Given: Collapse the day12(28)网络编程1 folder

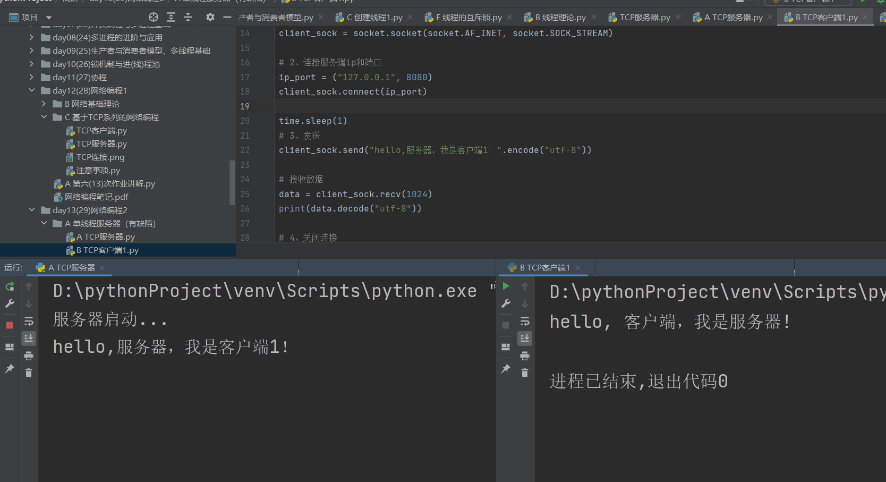Looking at the screenshot, I should [x=31, y=90].
